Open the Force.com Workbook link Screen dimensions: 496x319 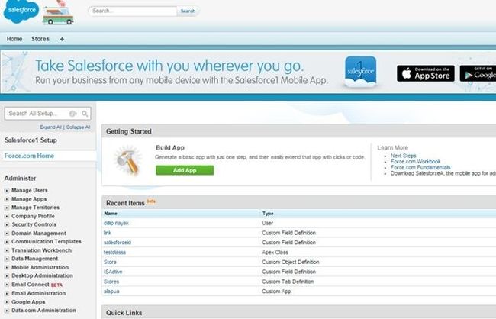point(415,161)
